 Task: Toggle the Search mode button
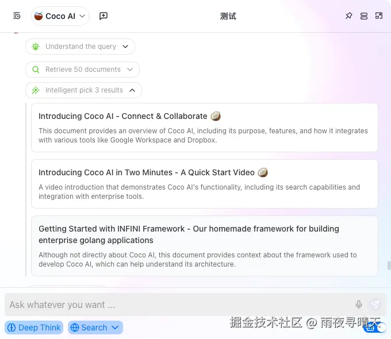click(95, 328)
